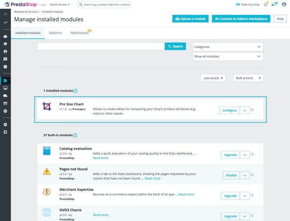The height and width of the screenshot is (221, 290).
Task: Click the help icon beside built-in modules
Action: pyautogui.click(x=75, y=135)
